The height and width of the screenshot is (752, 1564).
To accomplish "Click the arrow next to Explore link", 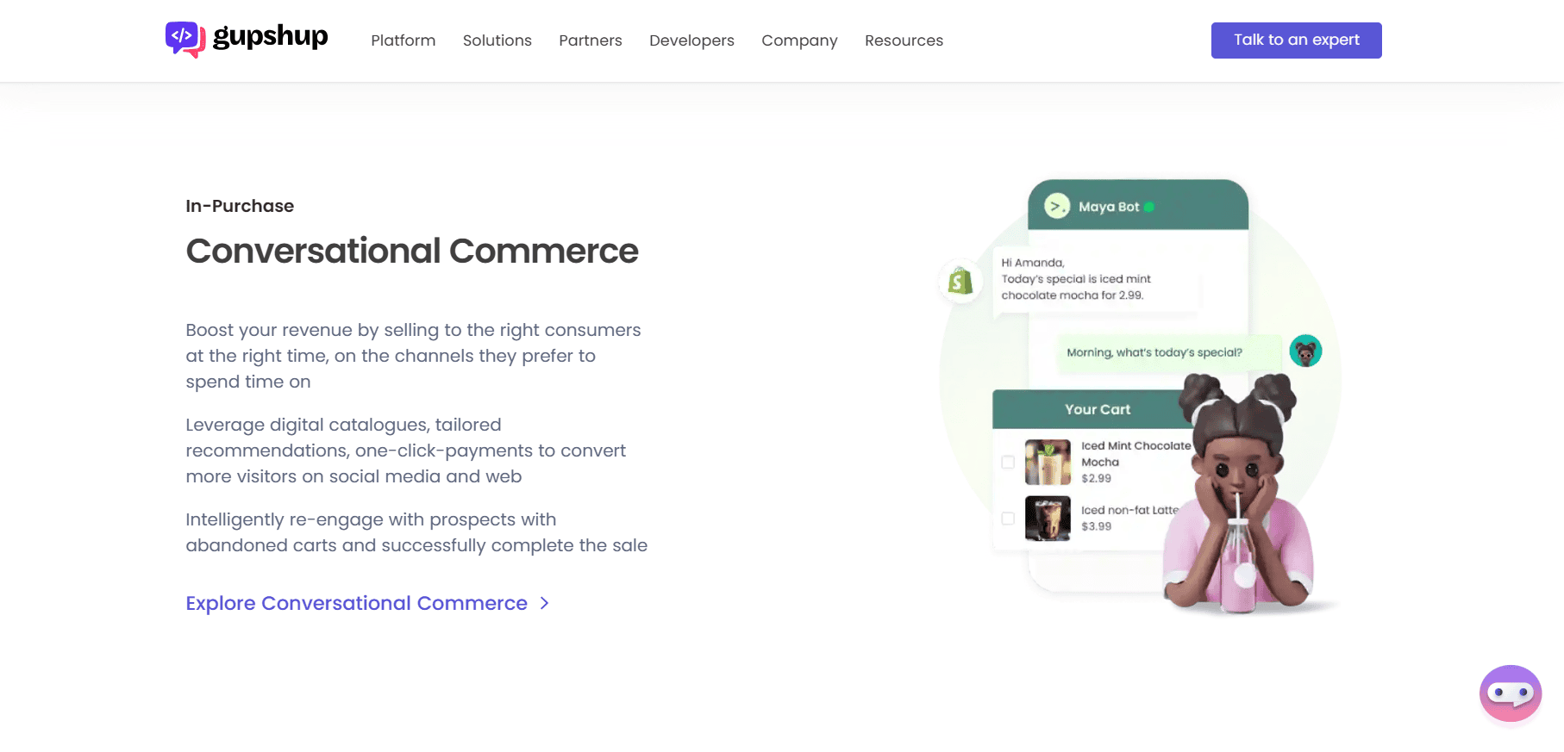I will (x=544, y=603).
